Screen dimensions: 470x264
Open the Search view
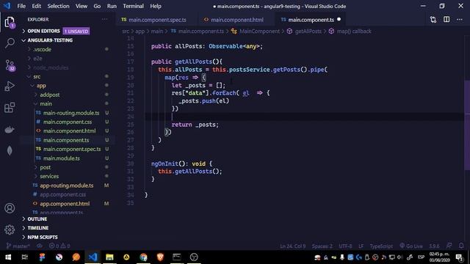(x=10, y=43)
